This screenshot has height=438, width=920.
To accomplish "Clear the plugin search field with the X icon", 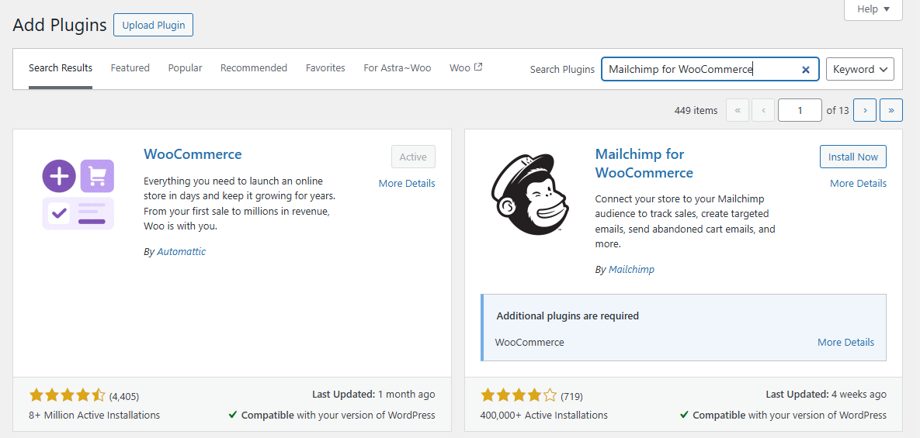I will click(806, 69).
